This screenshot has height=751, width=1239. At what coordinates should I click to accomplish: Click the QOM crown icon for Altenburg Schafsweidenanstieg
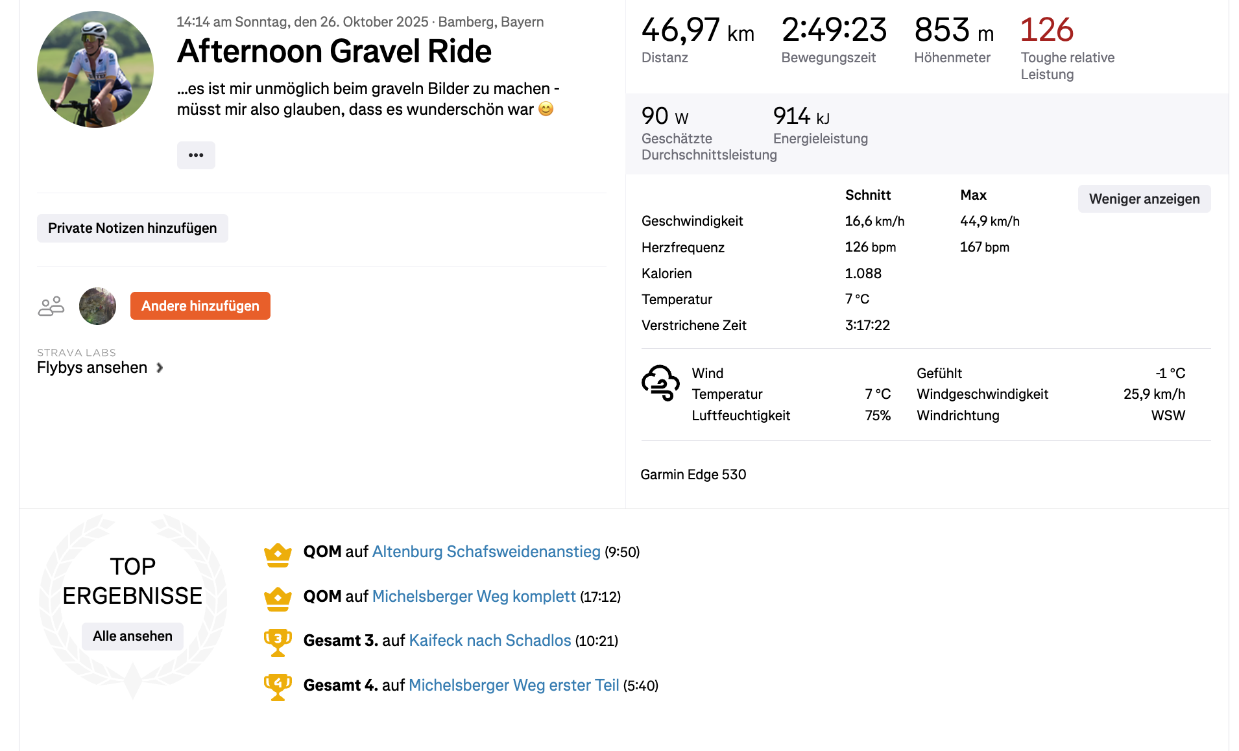(x=278, y=554)
